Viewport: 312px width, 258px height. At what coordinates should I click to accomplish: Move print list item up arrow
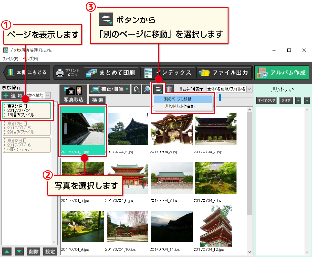click(298, 101)
